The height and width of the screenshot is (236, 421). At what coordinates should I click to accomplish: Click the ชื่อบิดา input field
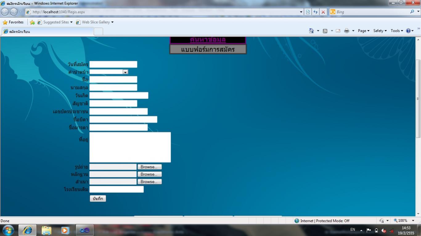click(x=123, y=119)
